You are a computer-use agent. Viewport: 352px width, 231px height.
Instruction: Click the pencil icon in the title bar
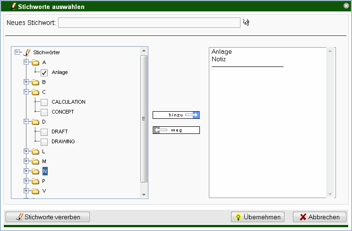tap(13, 7)
